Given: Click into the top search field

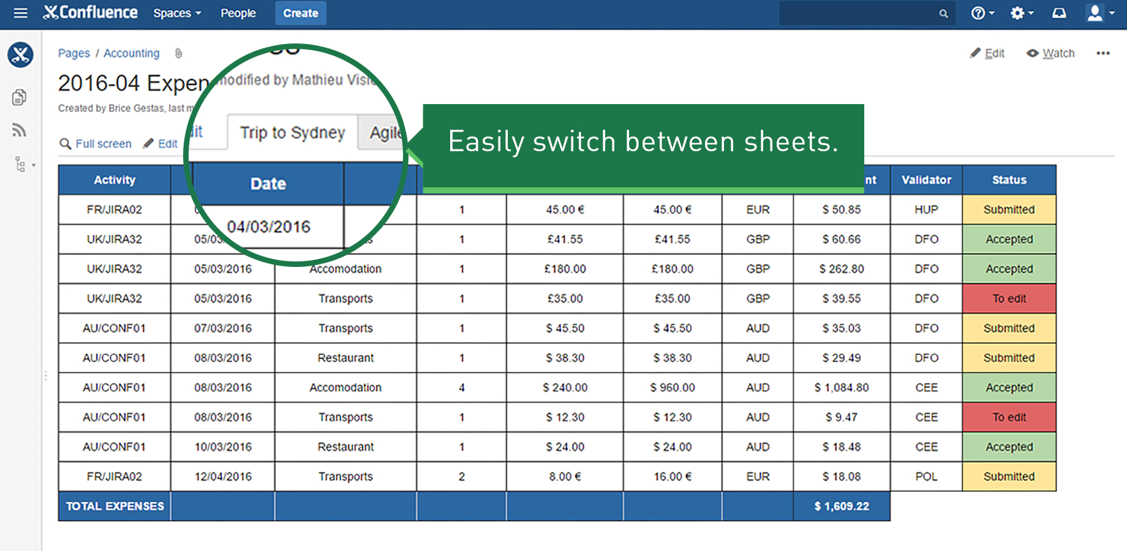Looking at the screenshot, I should pyautogui.click(x=867, y=13).
